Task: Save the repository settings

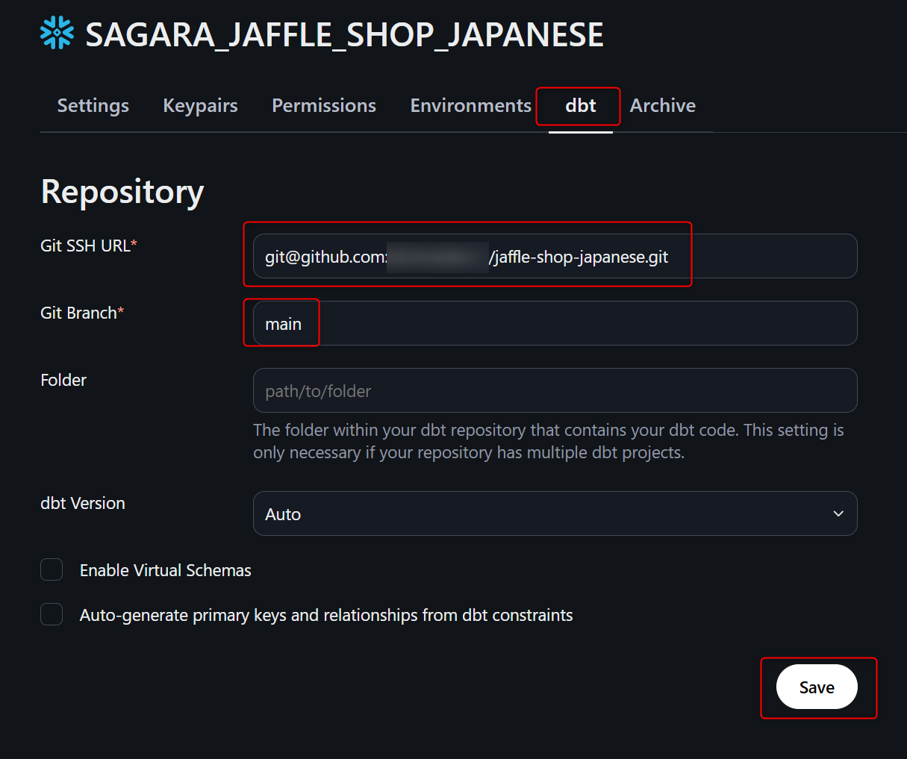Action: (817, 687)
